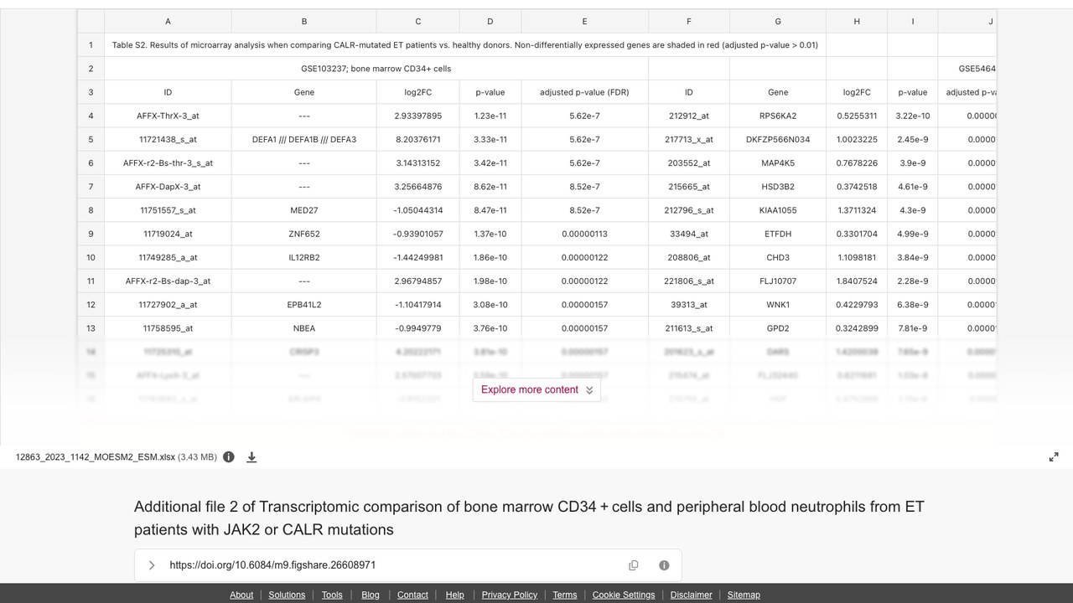Viewport: 1073px width, 603px height.
Task: Click the log2FC value 1.8407524
Action: coord(857,281)
